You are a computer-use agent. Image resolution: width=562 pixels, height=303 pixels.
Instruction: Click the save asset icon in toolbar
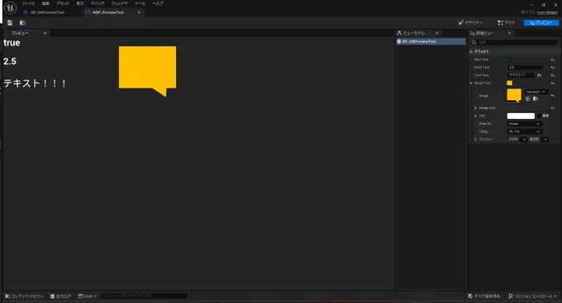pos(10,23)
